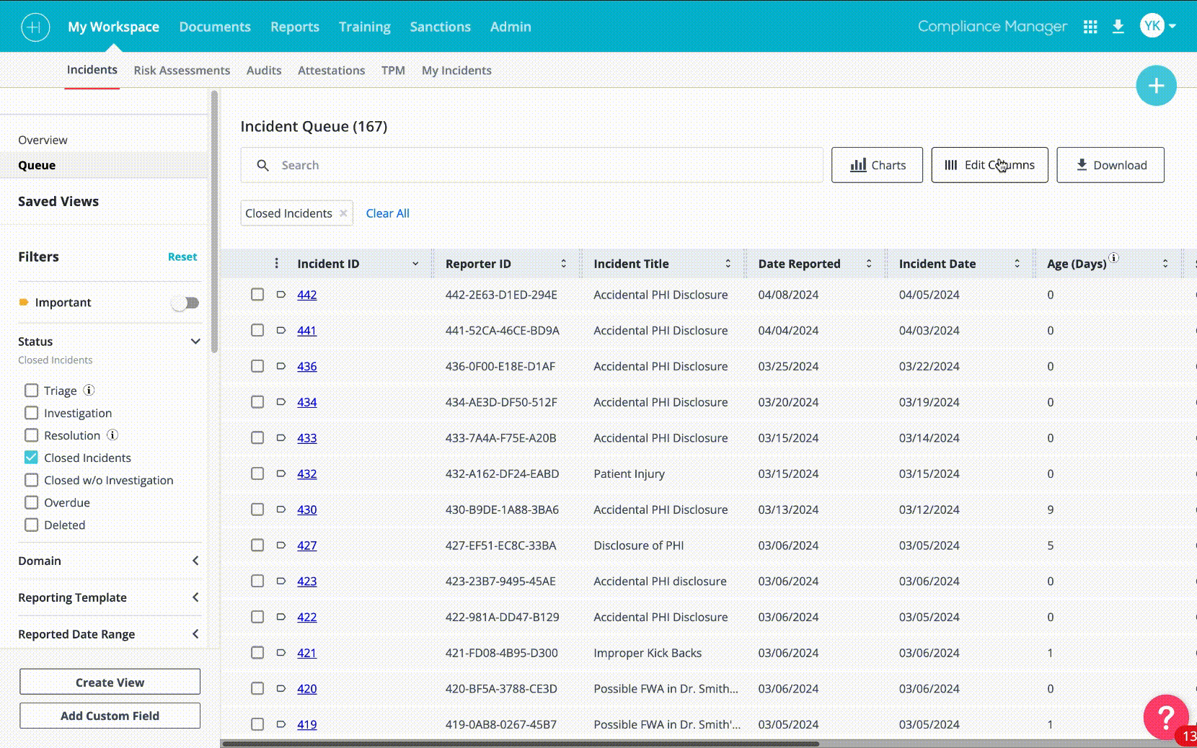Open the red help question mark bubble

click(x=1165, y=717)
